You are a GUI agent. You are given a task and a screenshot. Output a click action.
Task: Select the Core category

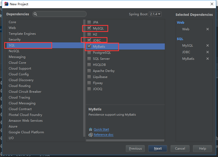point(45,22)
